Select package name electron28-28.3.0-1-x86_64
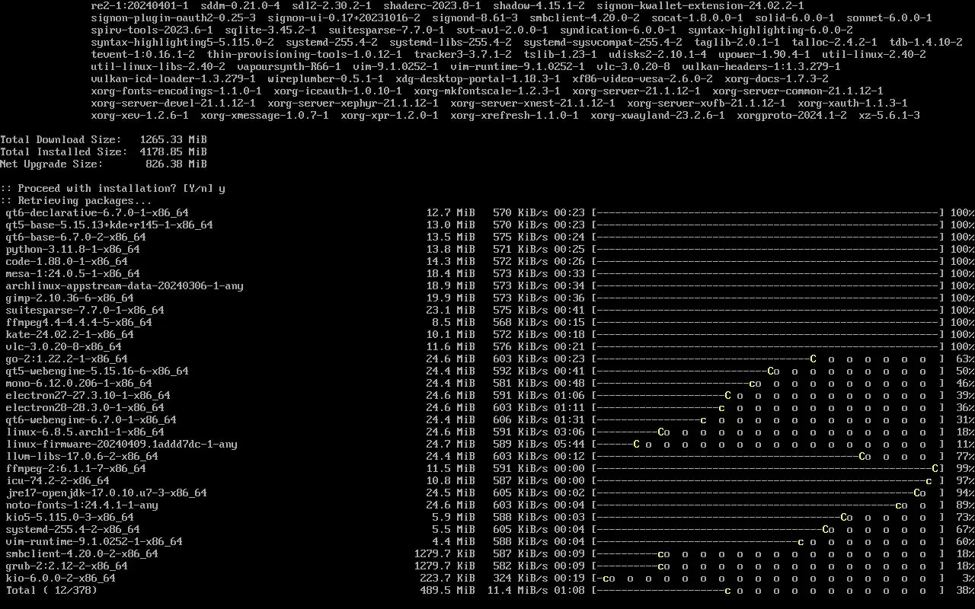The width and height of the screenshot is (975, 609). (85, 407)
